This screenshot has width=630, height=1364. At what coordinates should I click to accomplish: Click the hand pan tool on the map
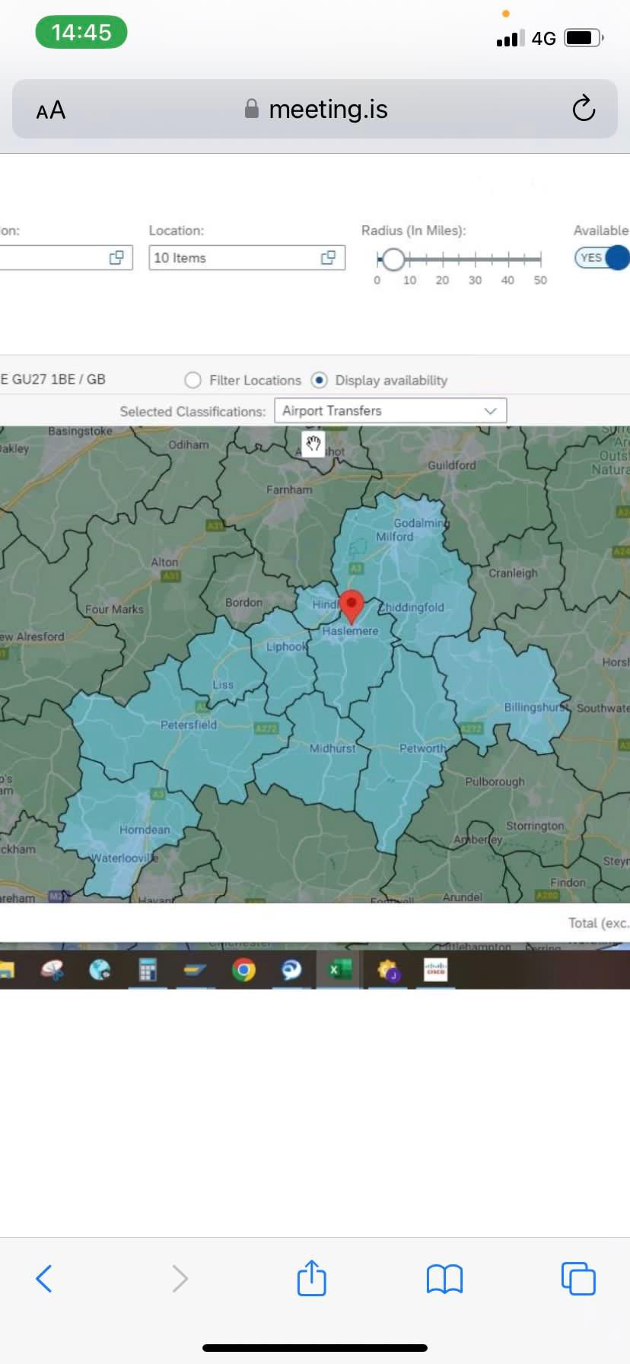click(x=313, y=443)
